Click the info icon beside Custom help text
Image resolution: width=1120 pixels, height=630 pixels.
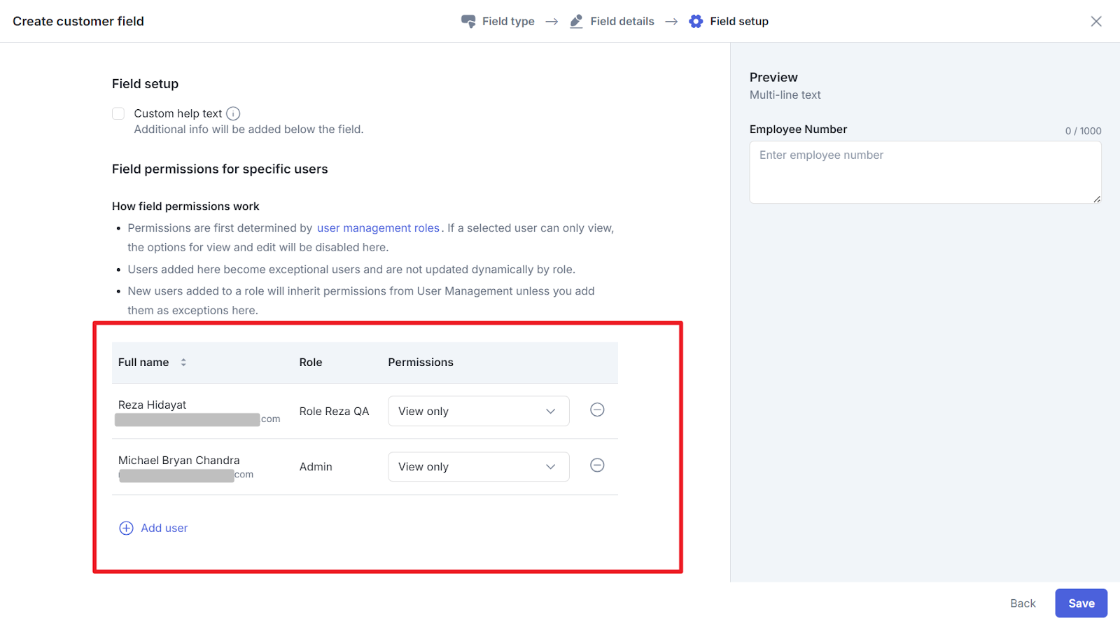233,114
